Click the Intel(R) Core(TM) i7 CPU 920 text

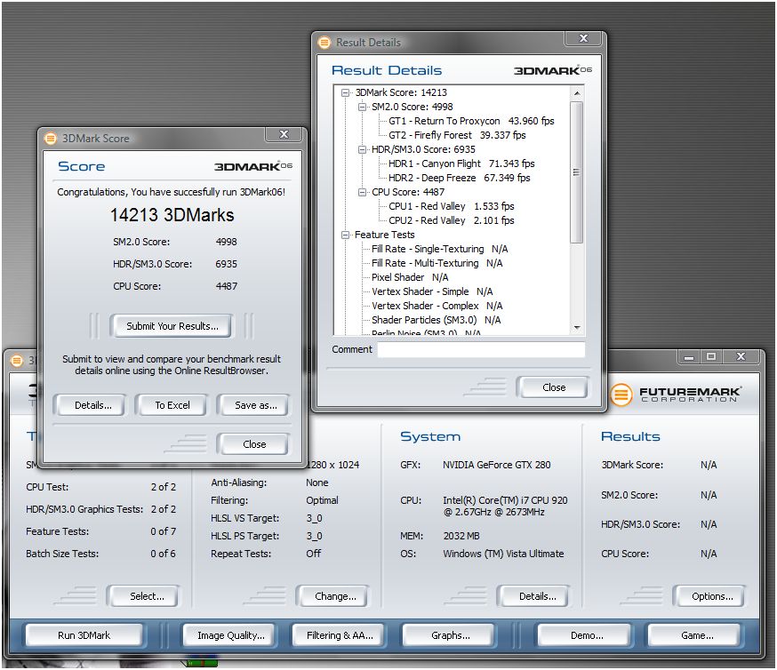pos(506,500)
